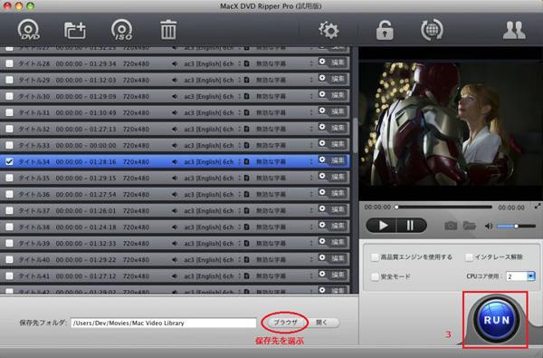Adjust the volume slider
This screenshot has width=543, height=358.
(516, 227)
